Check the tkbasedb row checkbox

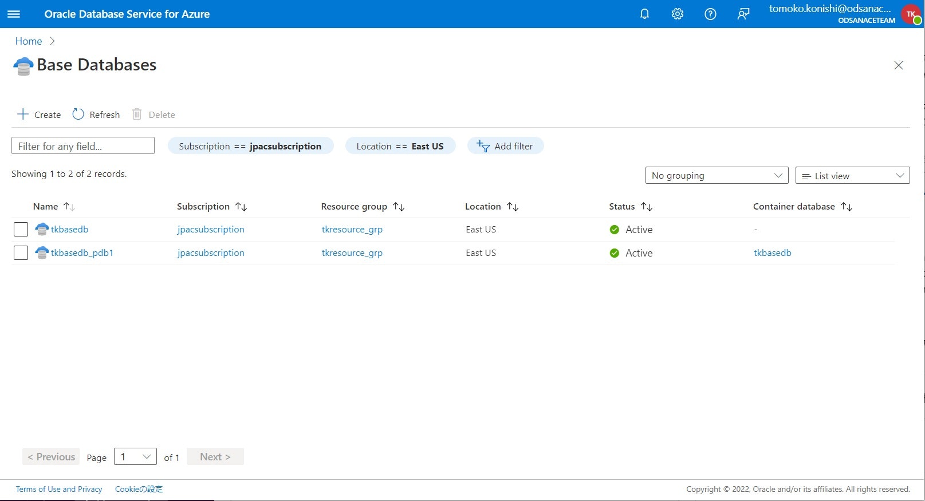[x=21, y=230]
